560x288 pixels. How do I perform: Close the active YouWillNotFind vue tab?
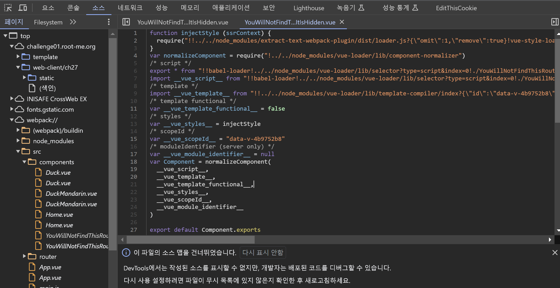(342, 22)
